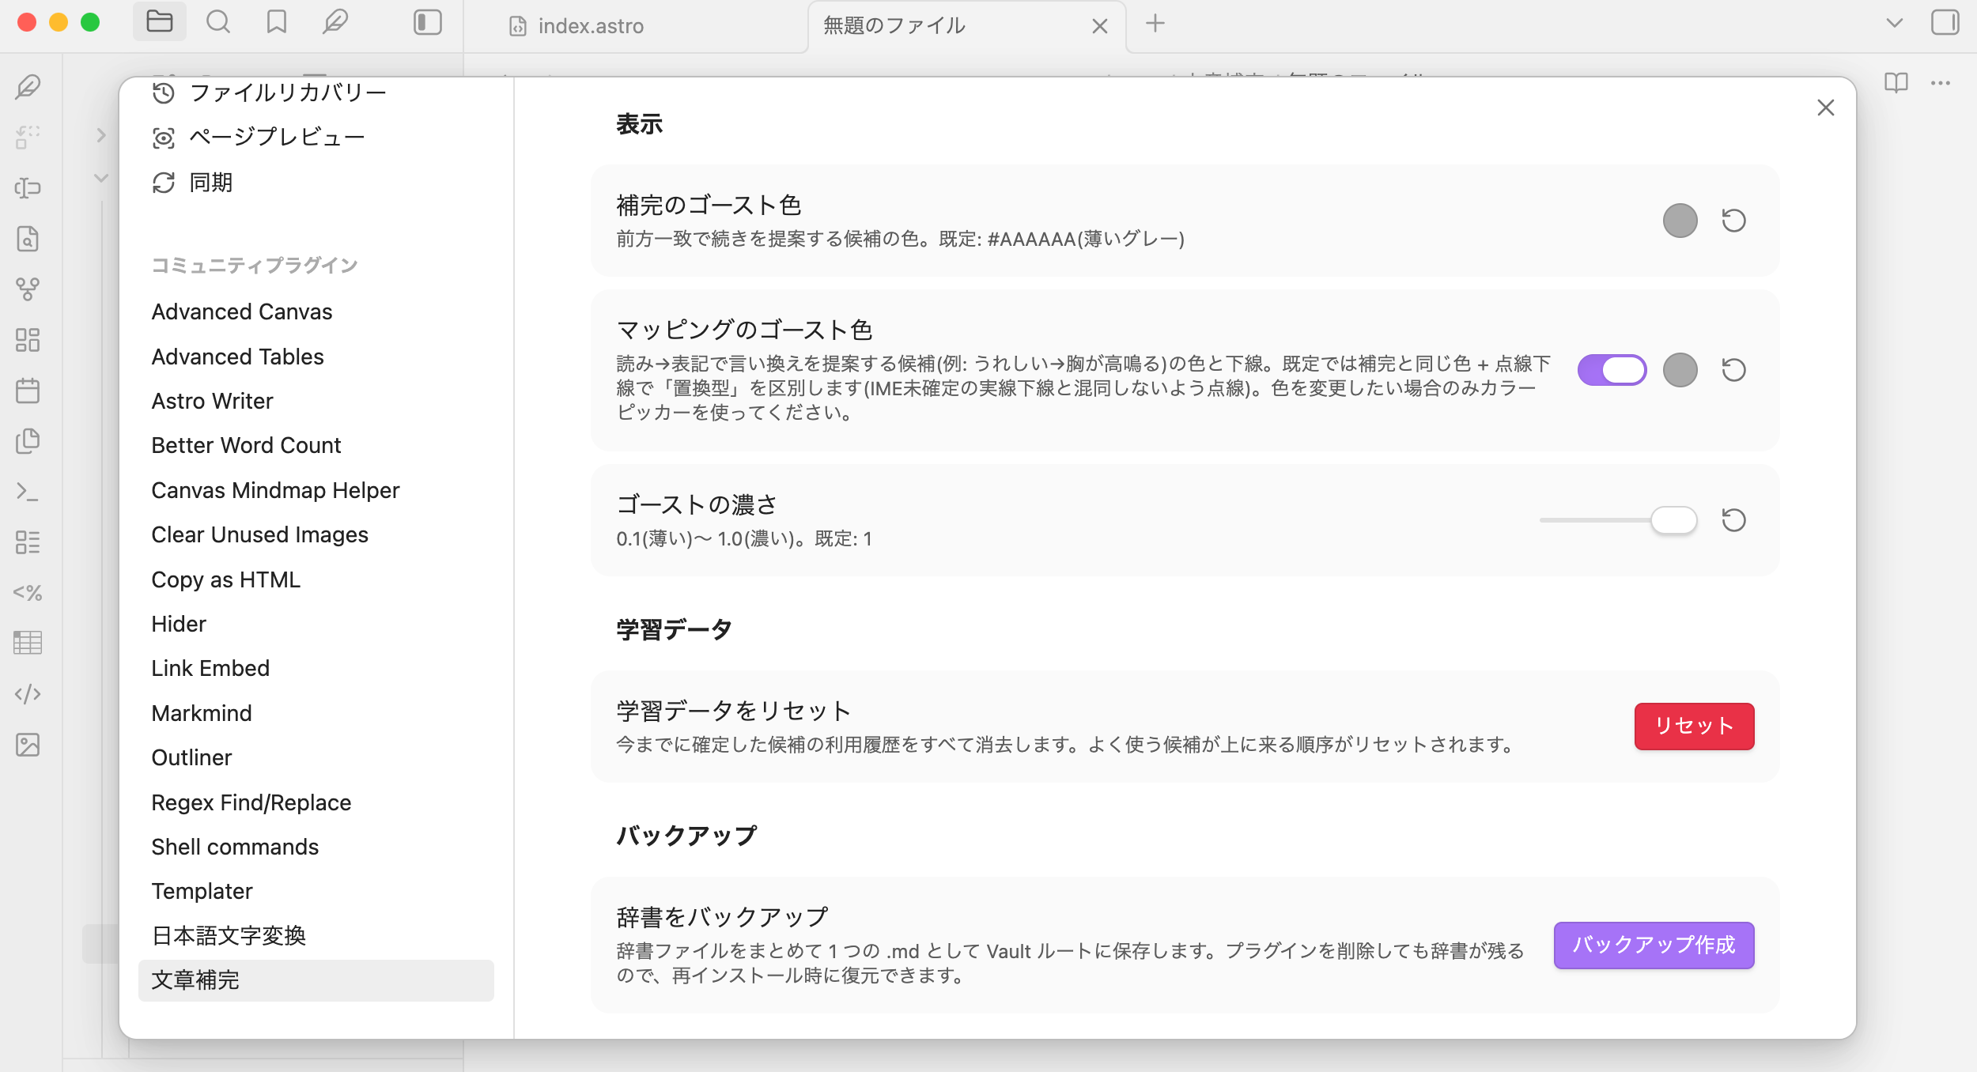Open 日本語文字変換 plugin settings
This screenshot has height=1072, width=1977.
tap(316, 936)
